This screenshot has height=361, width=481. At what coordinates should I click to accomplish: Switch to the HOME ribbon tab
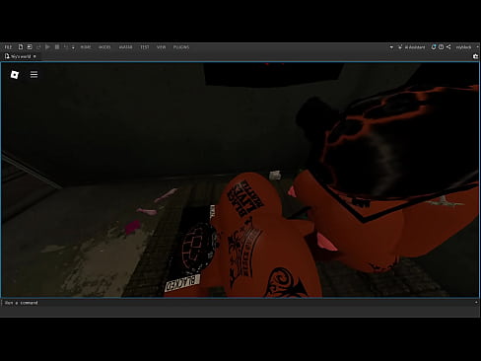(86, 47)
